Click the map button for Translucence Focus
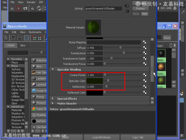 click(x=145, y=64)
